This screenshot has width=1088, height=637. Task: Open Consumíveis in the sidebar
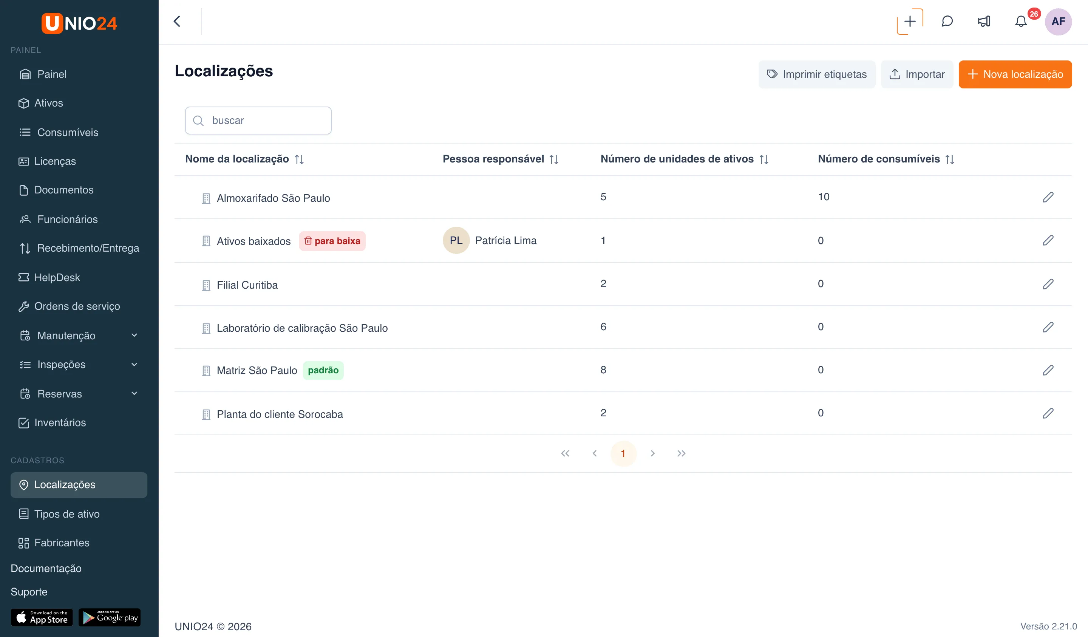tap(79, 132)
